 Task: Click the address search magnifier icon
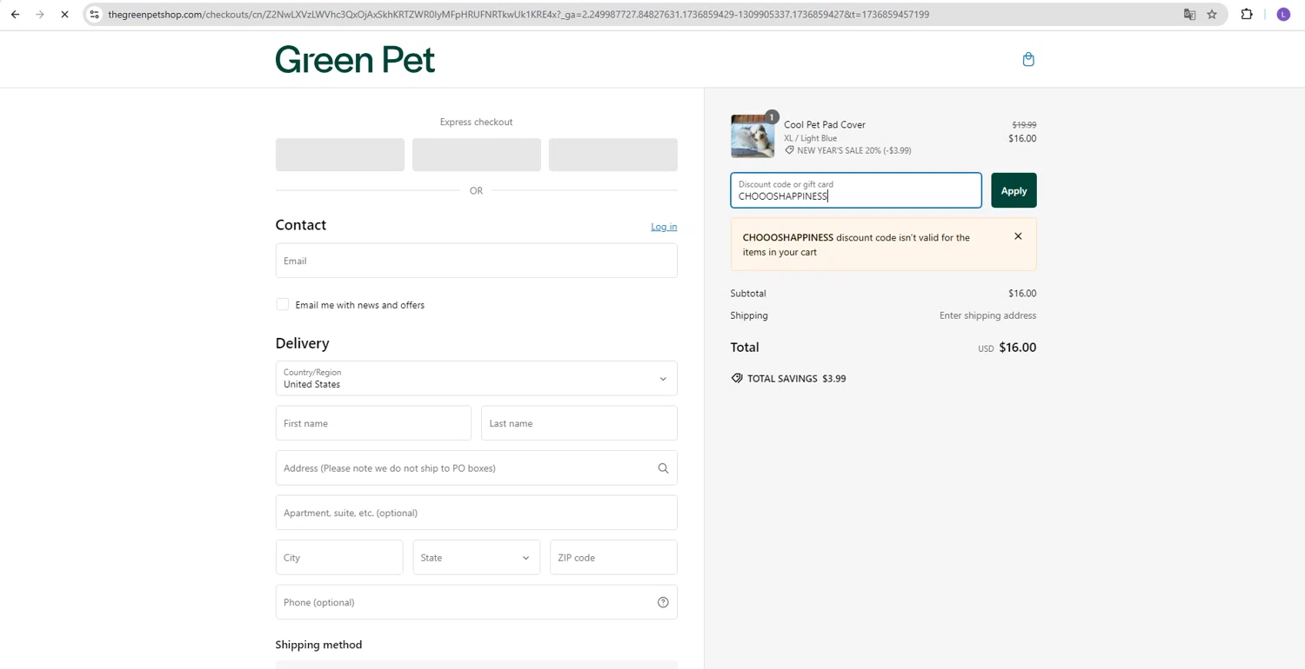(663, 468)
